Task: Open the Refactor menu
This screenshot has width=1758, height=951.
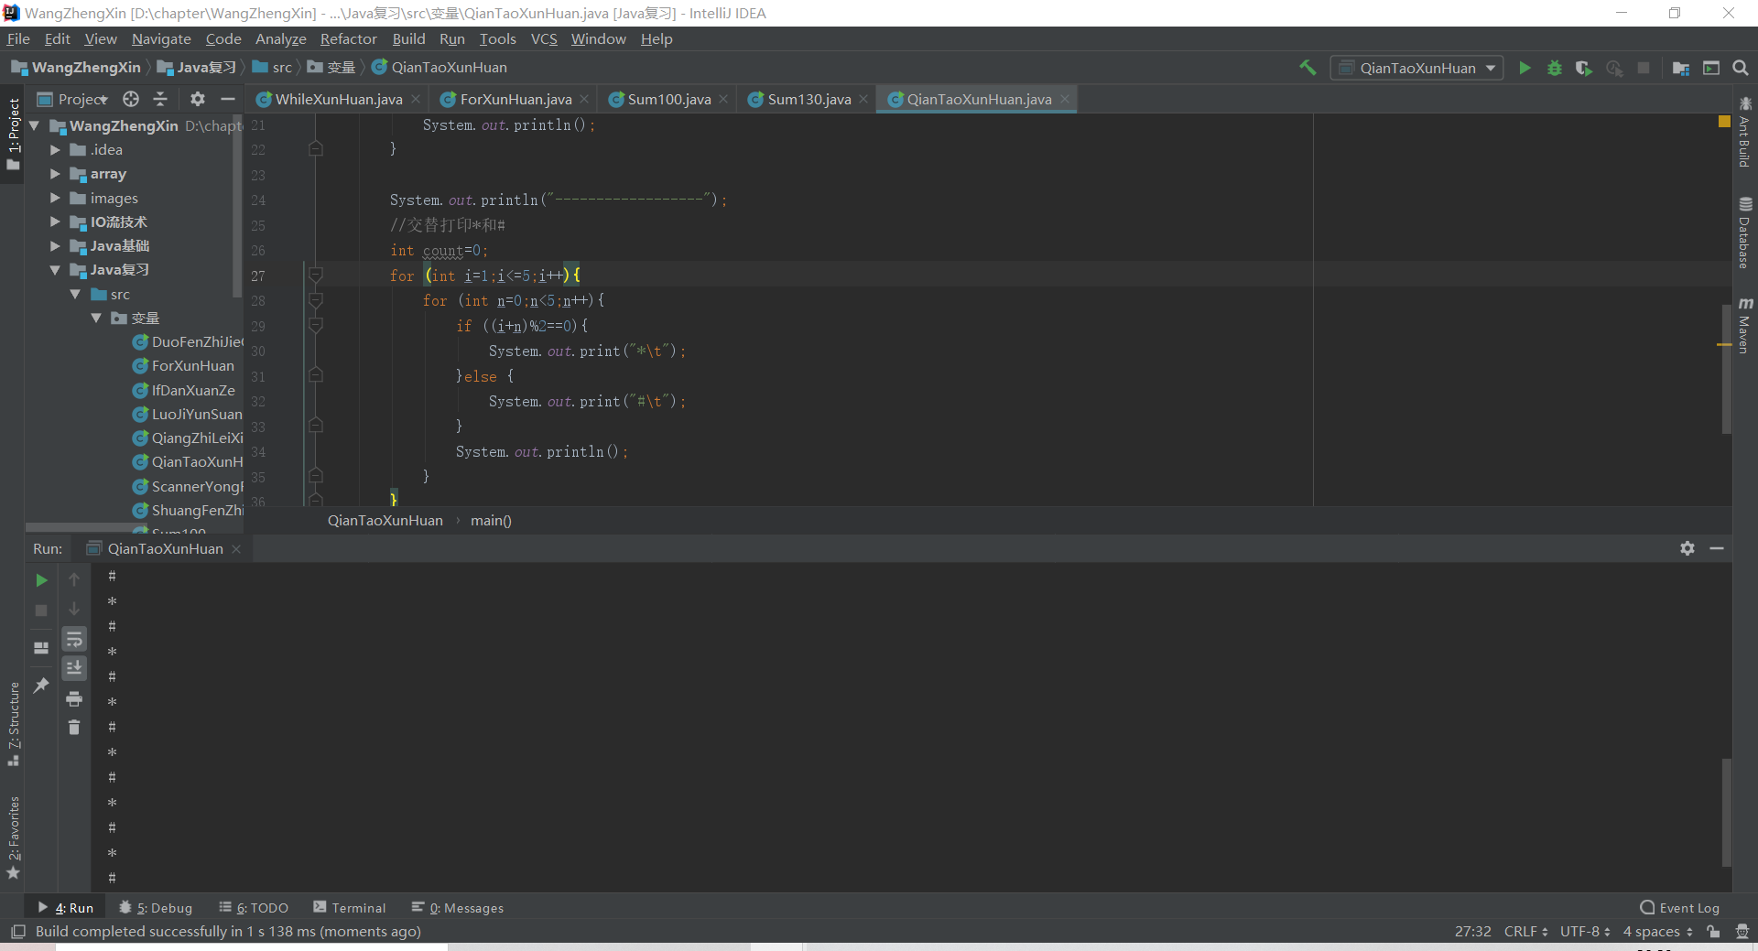Action: pos(348,38)
